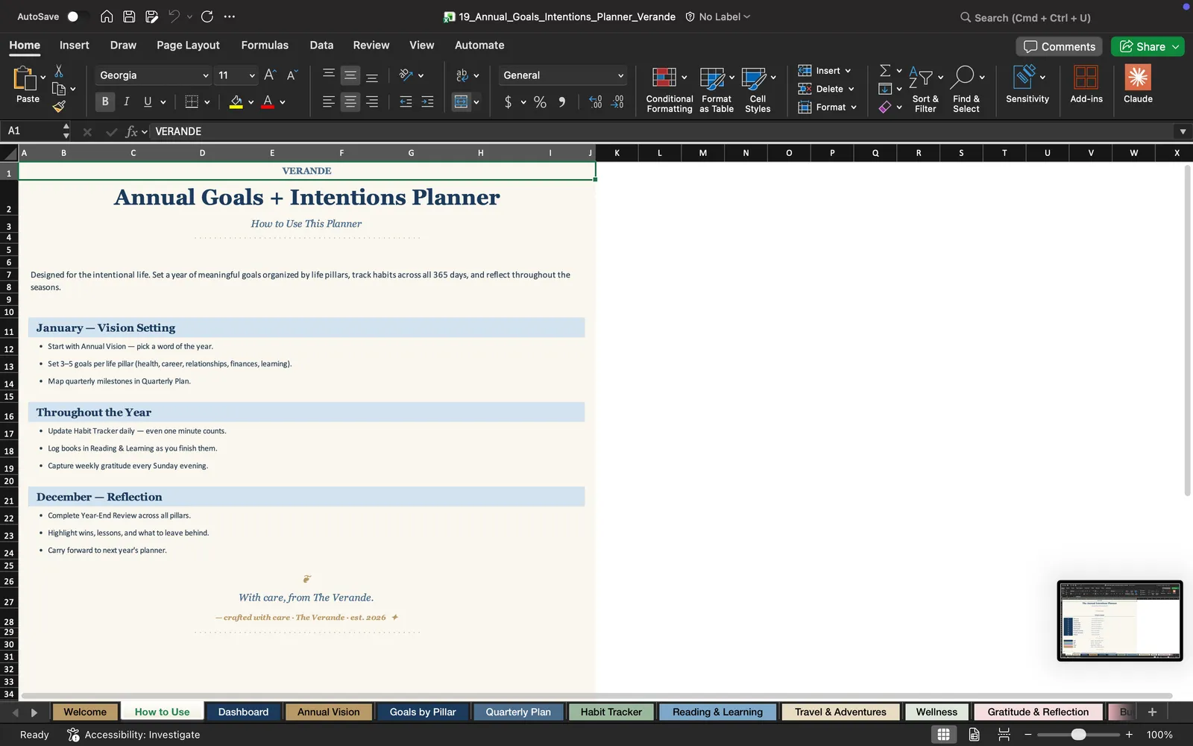The height and width of the screenshot is (746, 1193).
Task: Switch to Habit Tracker sheet tab
Action: pyautogui.click(x=611, y=712)
